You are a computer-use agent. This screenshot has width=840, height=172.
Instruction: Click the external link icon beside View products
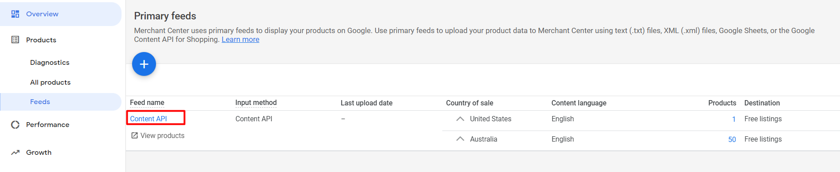click(134, 135)
